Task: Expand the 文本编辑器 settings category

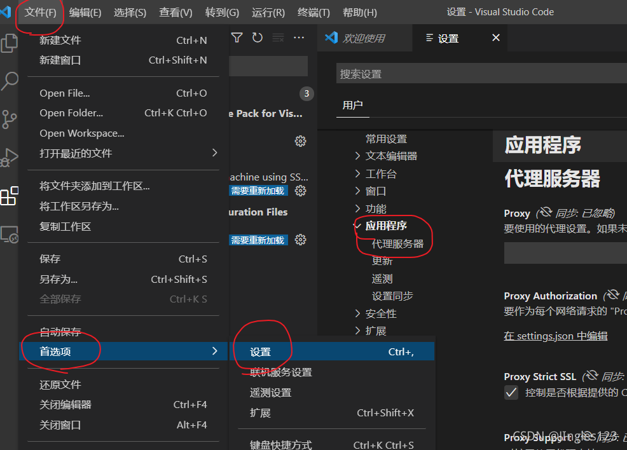Action: (357, 156)
